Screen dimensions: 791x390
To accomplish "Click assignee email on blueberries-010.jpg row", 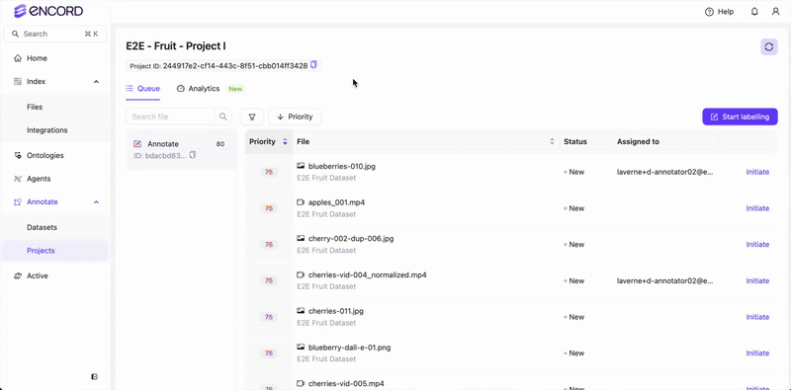I will [664, 172].
